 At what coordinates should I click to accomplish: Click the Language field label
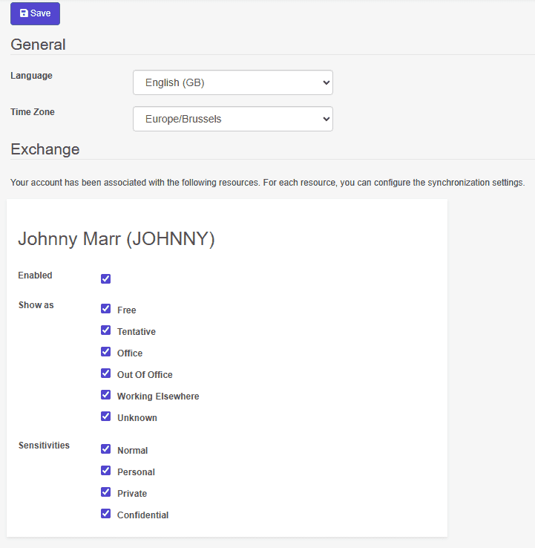coord(31,76)
